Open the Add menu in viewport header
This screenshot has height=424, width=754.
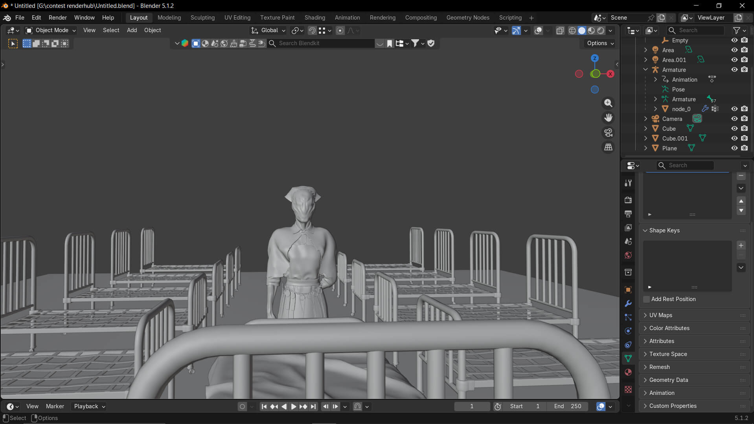coord(132,30)
